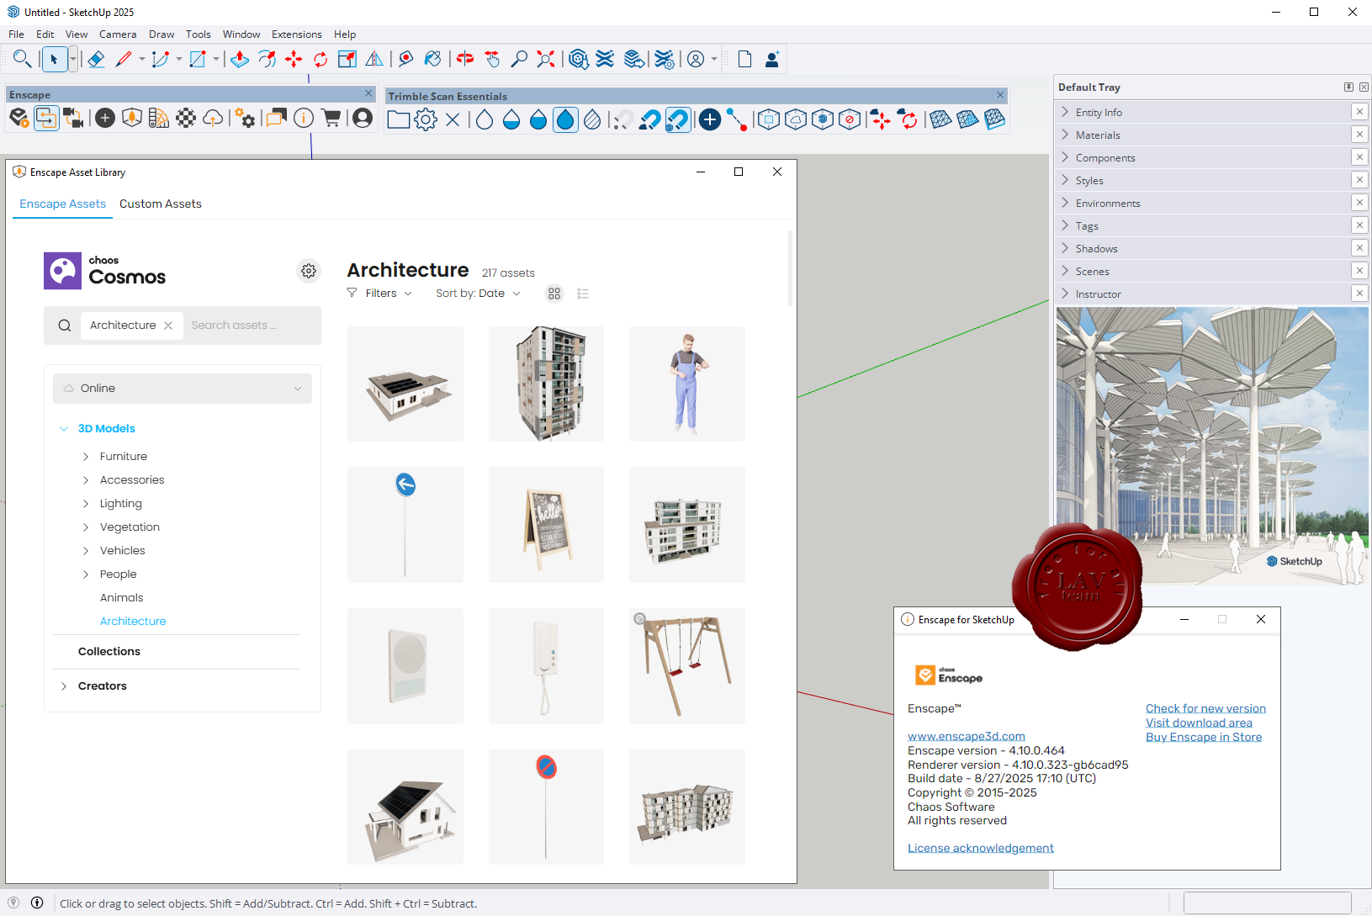Click the Enscape About info icon

pos(304,119)
